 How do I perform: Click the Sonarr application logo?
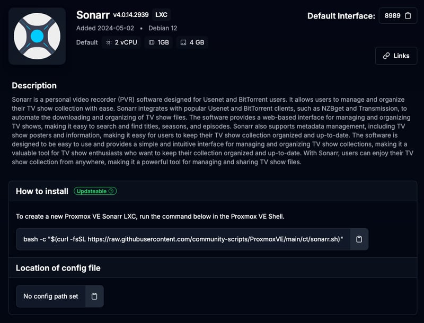(x=37, y=35)
